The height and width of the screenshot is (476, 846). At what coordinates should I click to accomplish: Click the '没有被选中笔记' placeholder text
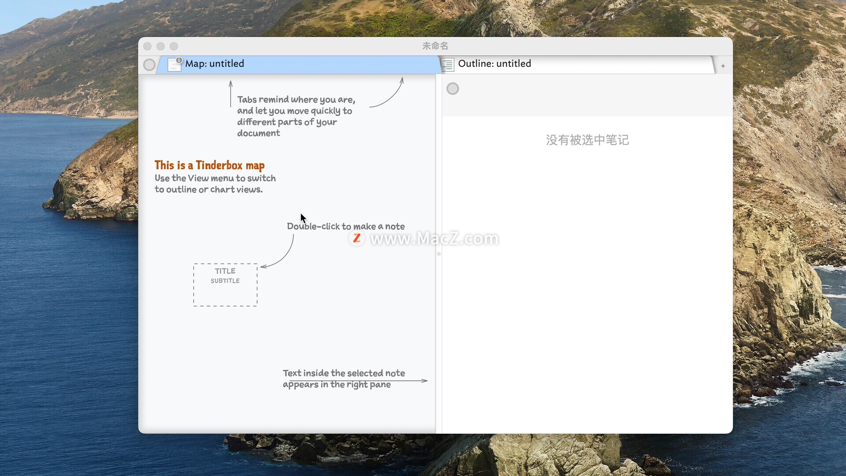coord(587,140)
